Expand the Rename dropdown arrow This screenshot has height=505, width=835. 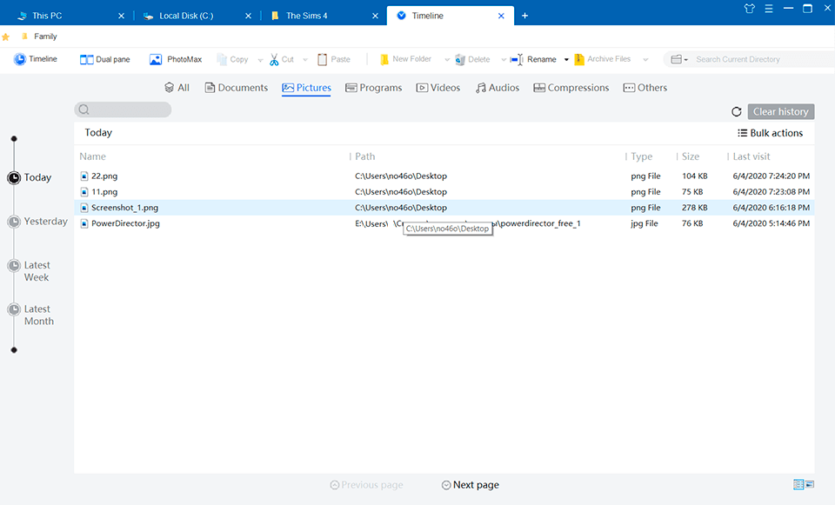click(x=566, y=60)
